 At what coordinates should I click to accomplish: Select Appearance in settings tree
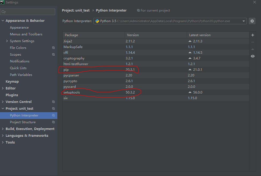(x=19, y=28)
